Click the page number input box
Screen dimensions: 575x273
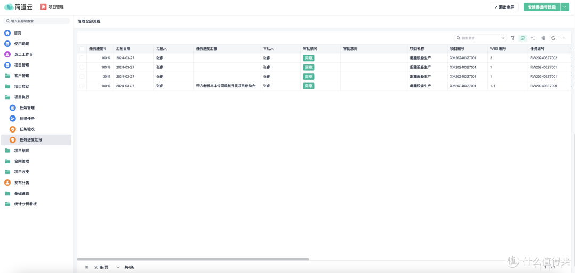(545, 267)
